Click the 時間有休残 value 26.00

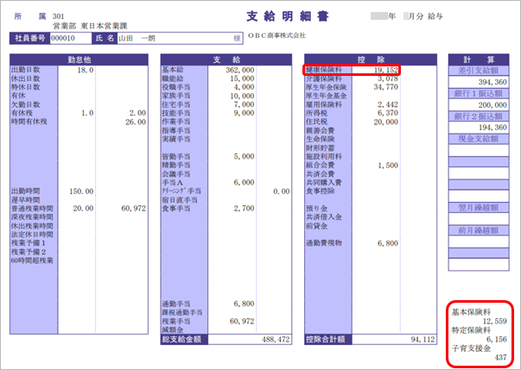coord(136,122)
